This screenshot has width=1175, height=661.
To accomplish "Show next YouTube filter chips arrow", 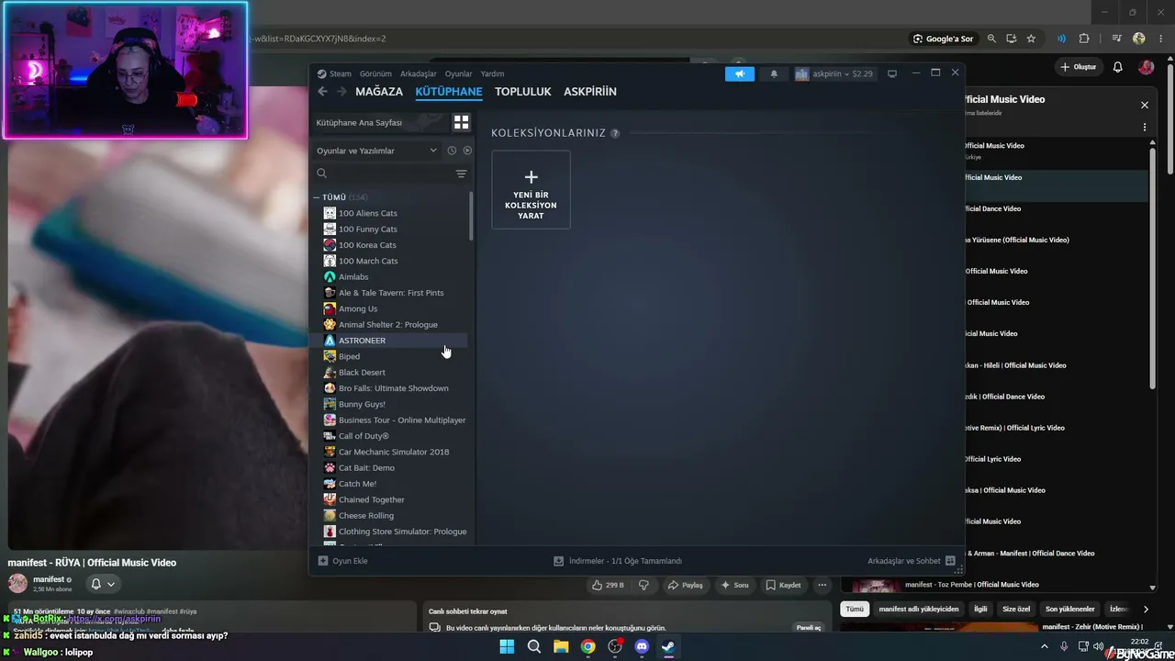I will pos(1146,609).
